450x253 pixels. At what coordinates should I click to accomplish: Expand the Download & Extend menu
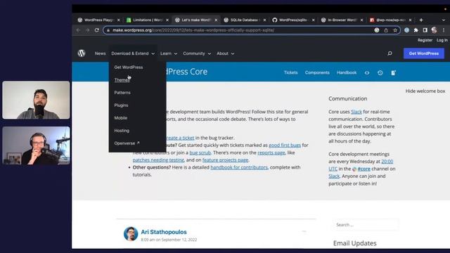coord(133,53)
